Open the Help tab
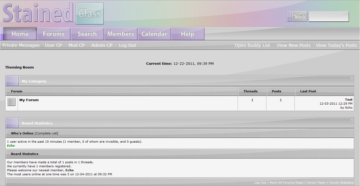The image size is (360, 186). (187, 34)
